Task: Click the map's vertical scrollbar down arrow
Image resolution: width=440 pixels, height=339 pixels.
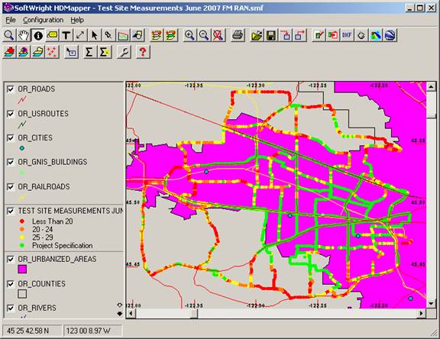Action: [431, 303]
